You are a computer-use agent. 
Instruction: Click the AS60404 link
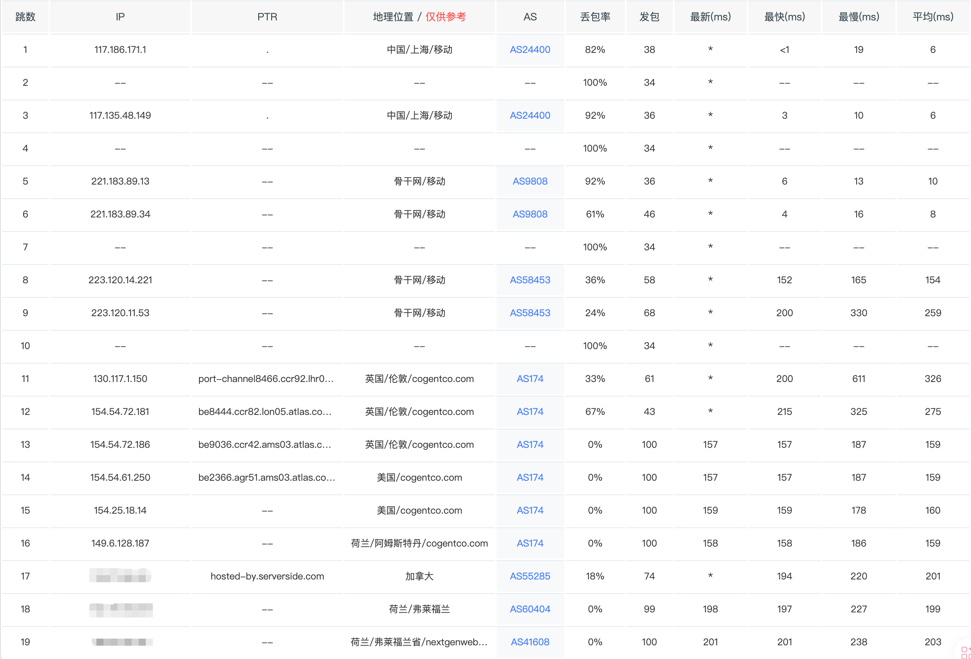click(530, 609)
